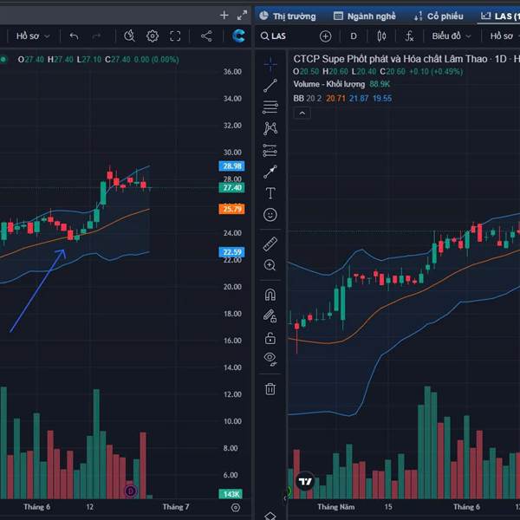Image resolution: width=520 pixels, height=520 pixels.
Task: Open the indicators fx menu
Action: (x=409, y=36)
